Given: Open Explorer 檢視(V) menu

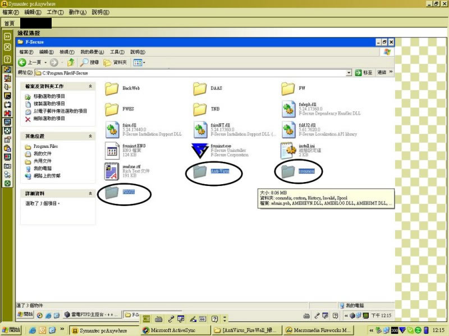Looking at the screenshot, I should click(x=67, y=52).
